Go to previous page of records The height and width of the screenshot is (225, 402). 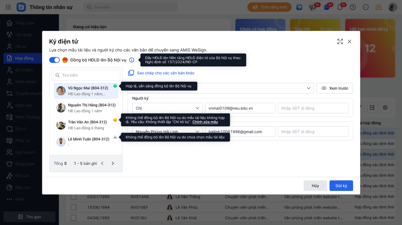(x=102, y=163)
